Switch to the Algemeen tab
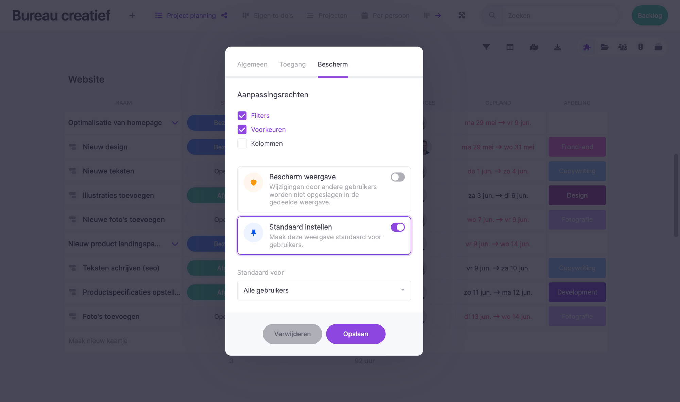This screenshot has width=680, height=402. [x=252, y=64]
